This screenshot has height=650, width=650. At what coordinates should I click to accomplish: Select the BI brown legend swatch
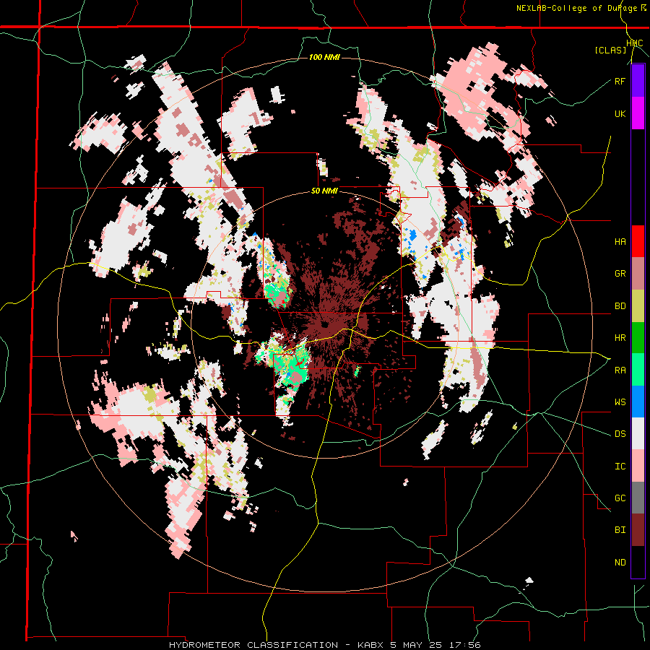coord(638,530)
